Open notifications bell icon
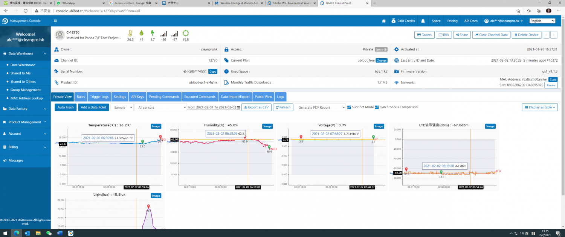Screen dimensions: 565x237 point(423,21)
